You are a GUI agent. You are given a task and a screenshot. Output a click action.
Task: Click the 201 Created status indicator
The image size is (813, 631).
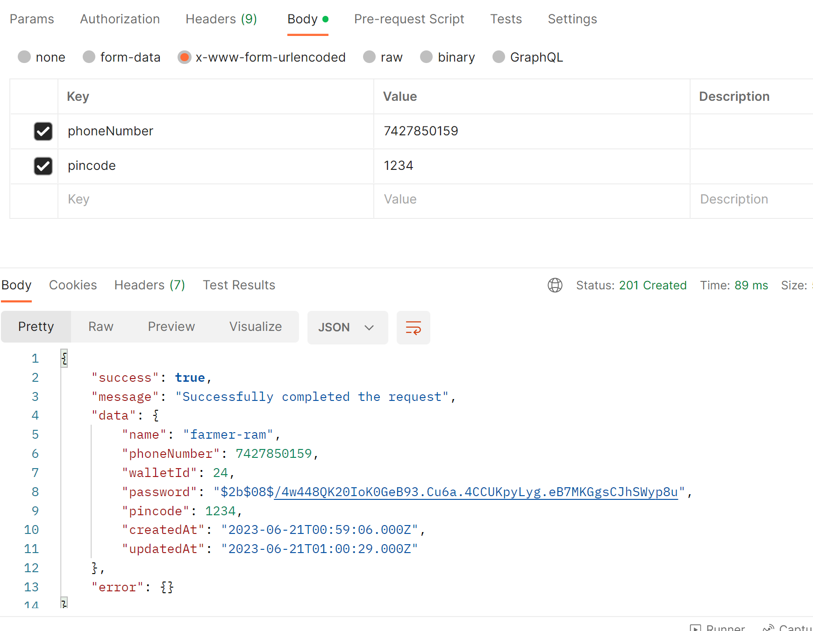pyautogui.click(x=653, y=285)
